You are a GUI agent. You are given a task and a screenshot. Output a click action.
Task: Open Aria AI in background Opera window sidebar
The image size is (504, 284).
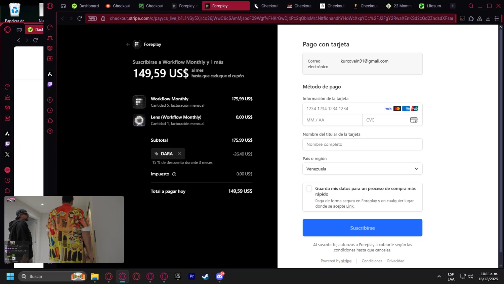tap(7, 134)
